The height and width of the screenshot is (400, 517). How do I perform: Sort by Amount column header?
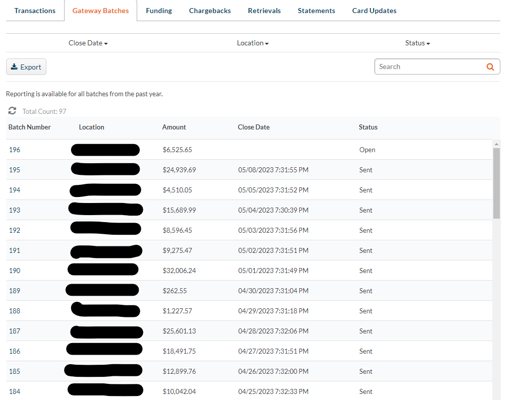click(174, 127)
